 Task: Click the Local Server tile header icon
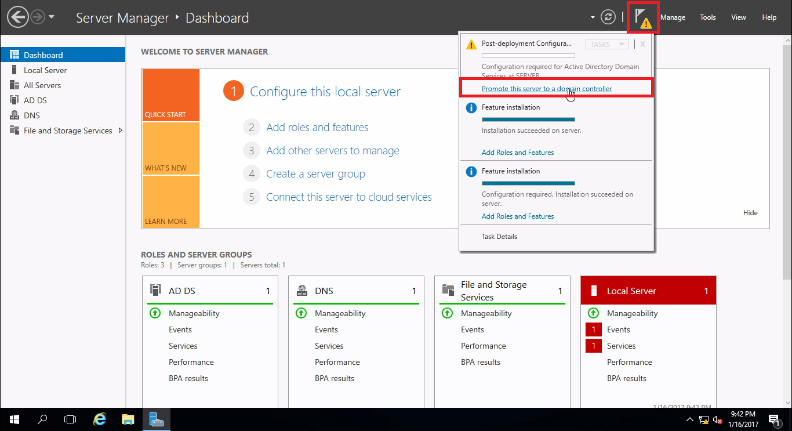coord(593,291)
